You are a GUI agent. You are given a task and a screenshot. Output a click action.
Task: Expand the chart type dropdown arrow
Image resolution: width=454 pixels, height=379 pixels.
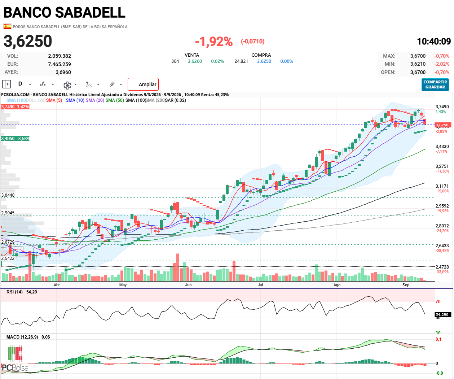pyautogui.click(x=53, y=84)
